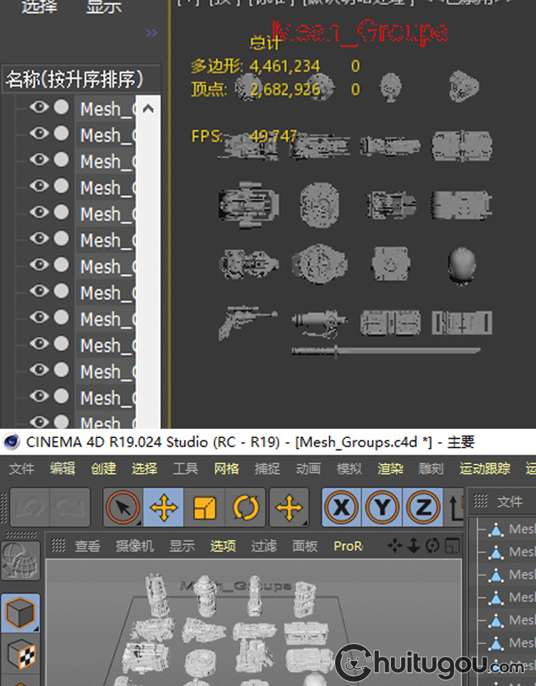Click the palette grip handle above Make Editable
Image resolution: width=536 pixels, height=686 pixels.
21,535
